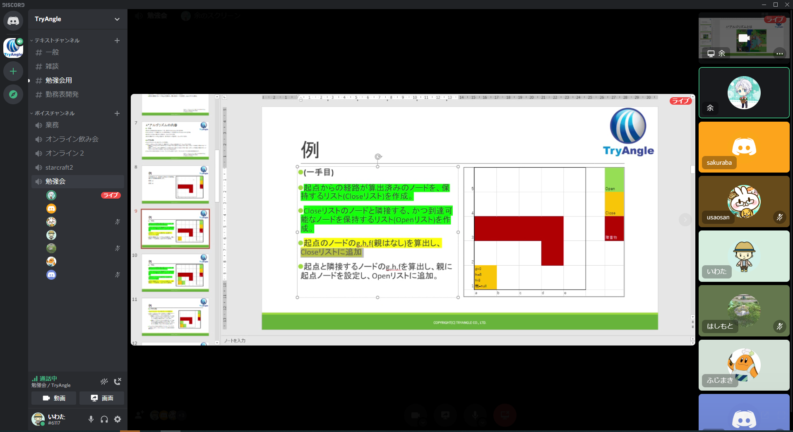The height and width of the screenshot is (432, 793).
Task: Select the TryAngle server icon
Action: (x=13, y=48)
